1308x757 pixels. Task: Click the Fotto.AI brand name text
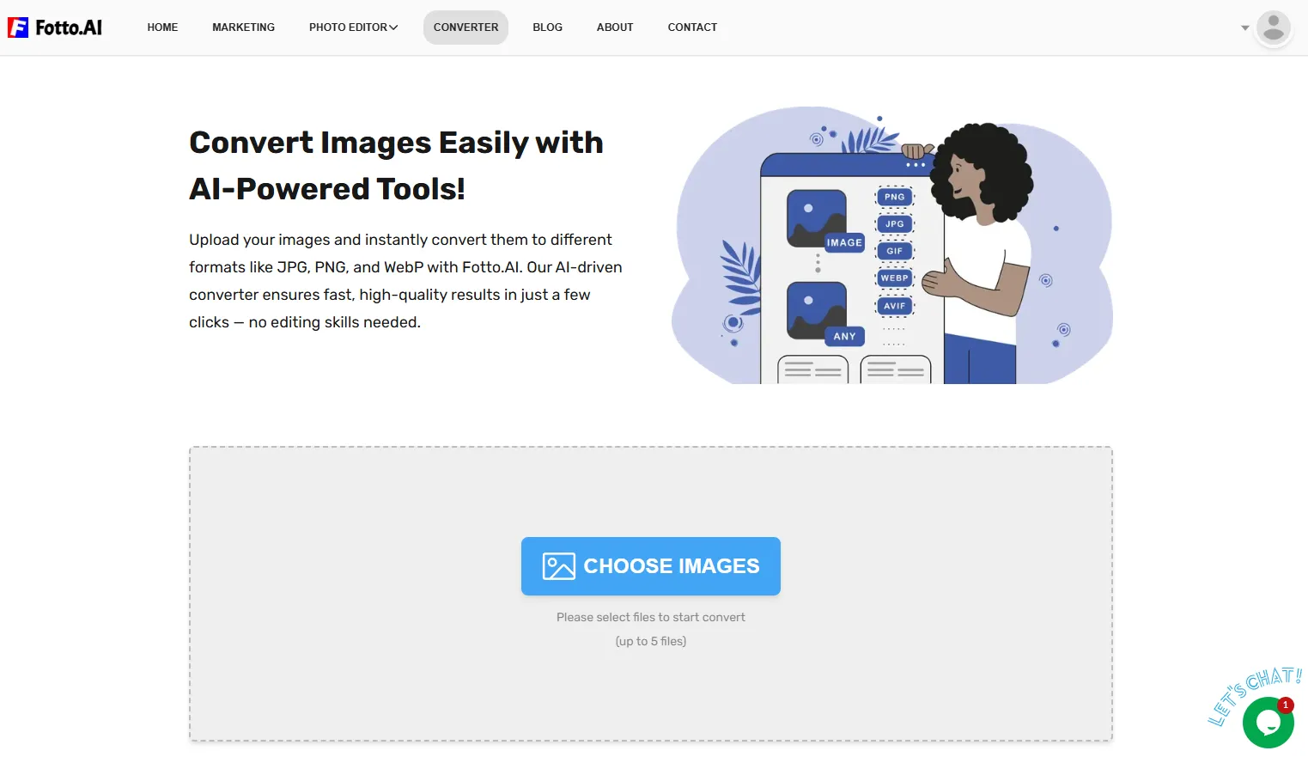pyautogui.click(x=69, y=27)
